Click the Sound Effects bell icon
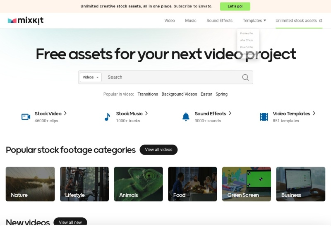Viewport: 331px width, 228px height. (186, 117)
